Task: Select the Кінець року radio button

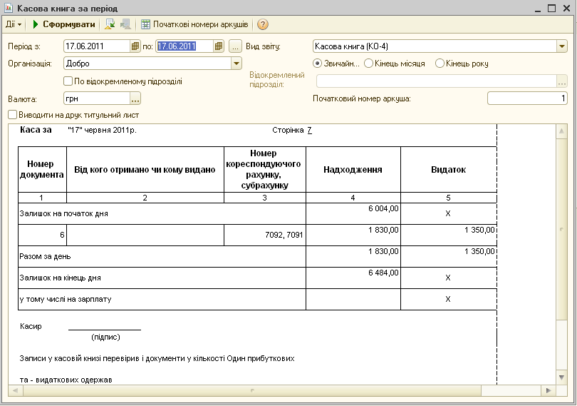Action: (x=440, y=64)
